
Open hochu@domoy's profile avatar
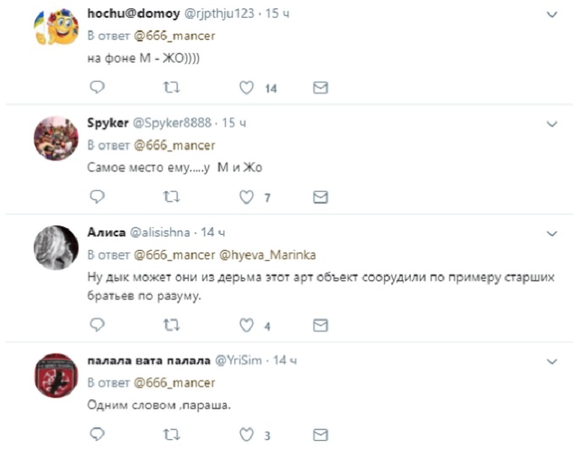pyautogui.click(x=56, y=27)
